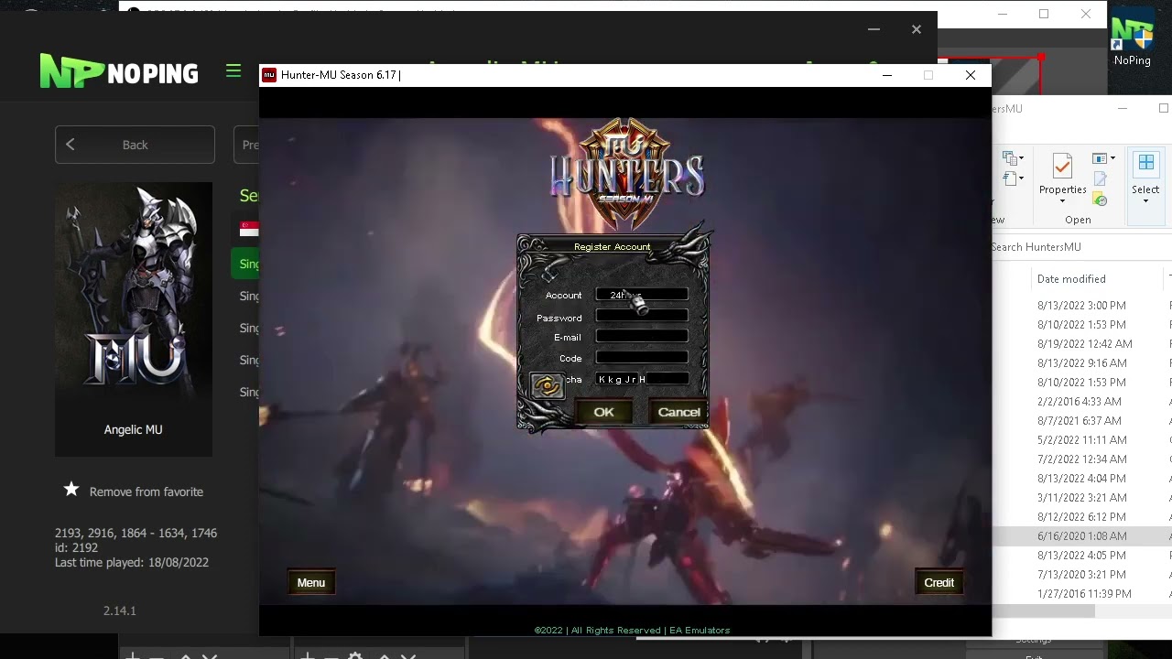Click the Search HuntersMU box

point(1080,247)
